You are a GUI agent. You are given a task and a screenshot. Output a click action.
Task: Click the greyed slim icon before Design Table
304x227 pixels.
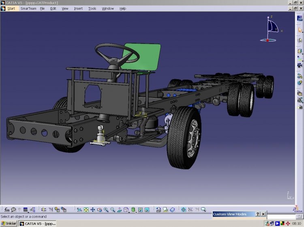pos(19,210)
